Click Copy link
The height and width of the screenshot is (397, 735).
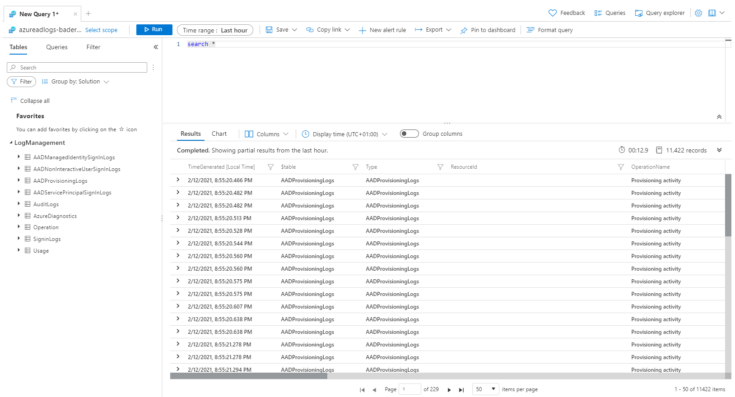pyautogui.click(x=324, y=30)
